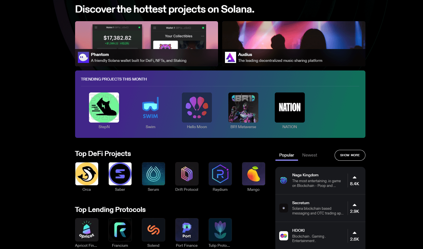The height and width of the screenshot is (249, 423).
Task: Click the Naga Kingdom logo icon
Action: pos(284,180)
